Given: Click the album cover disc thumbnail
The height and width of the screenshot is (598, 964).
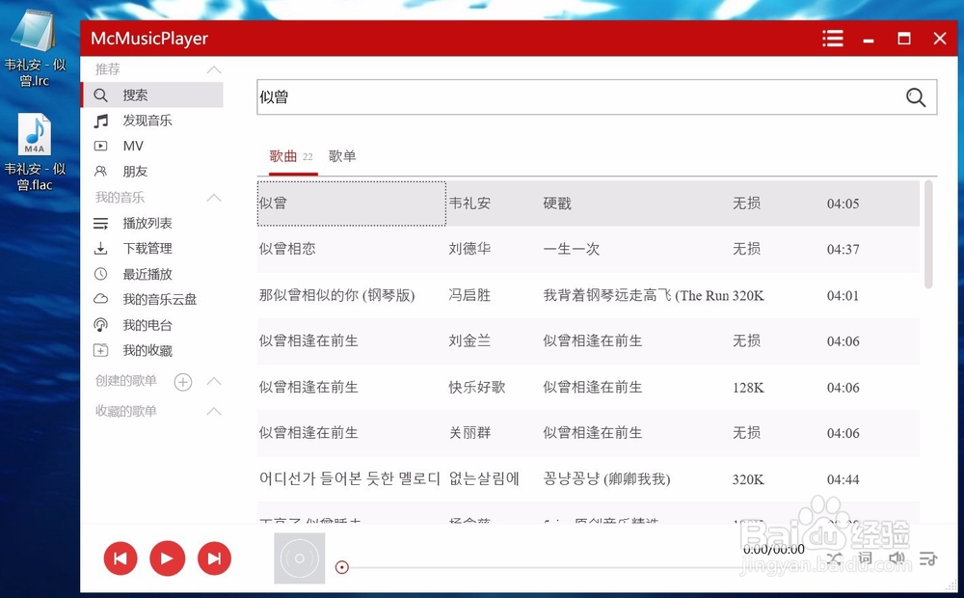Looking at the screenshot, I should tap(300, 558).
